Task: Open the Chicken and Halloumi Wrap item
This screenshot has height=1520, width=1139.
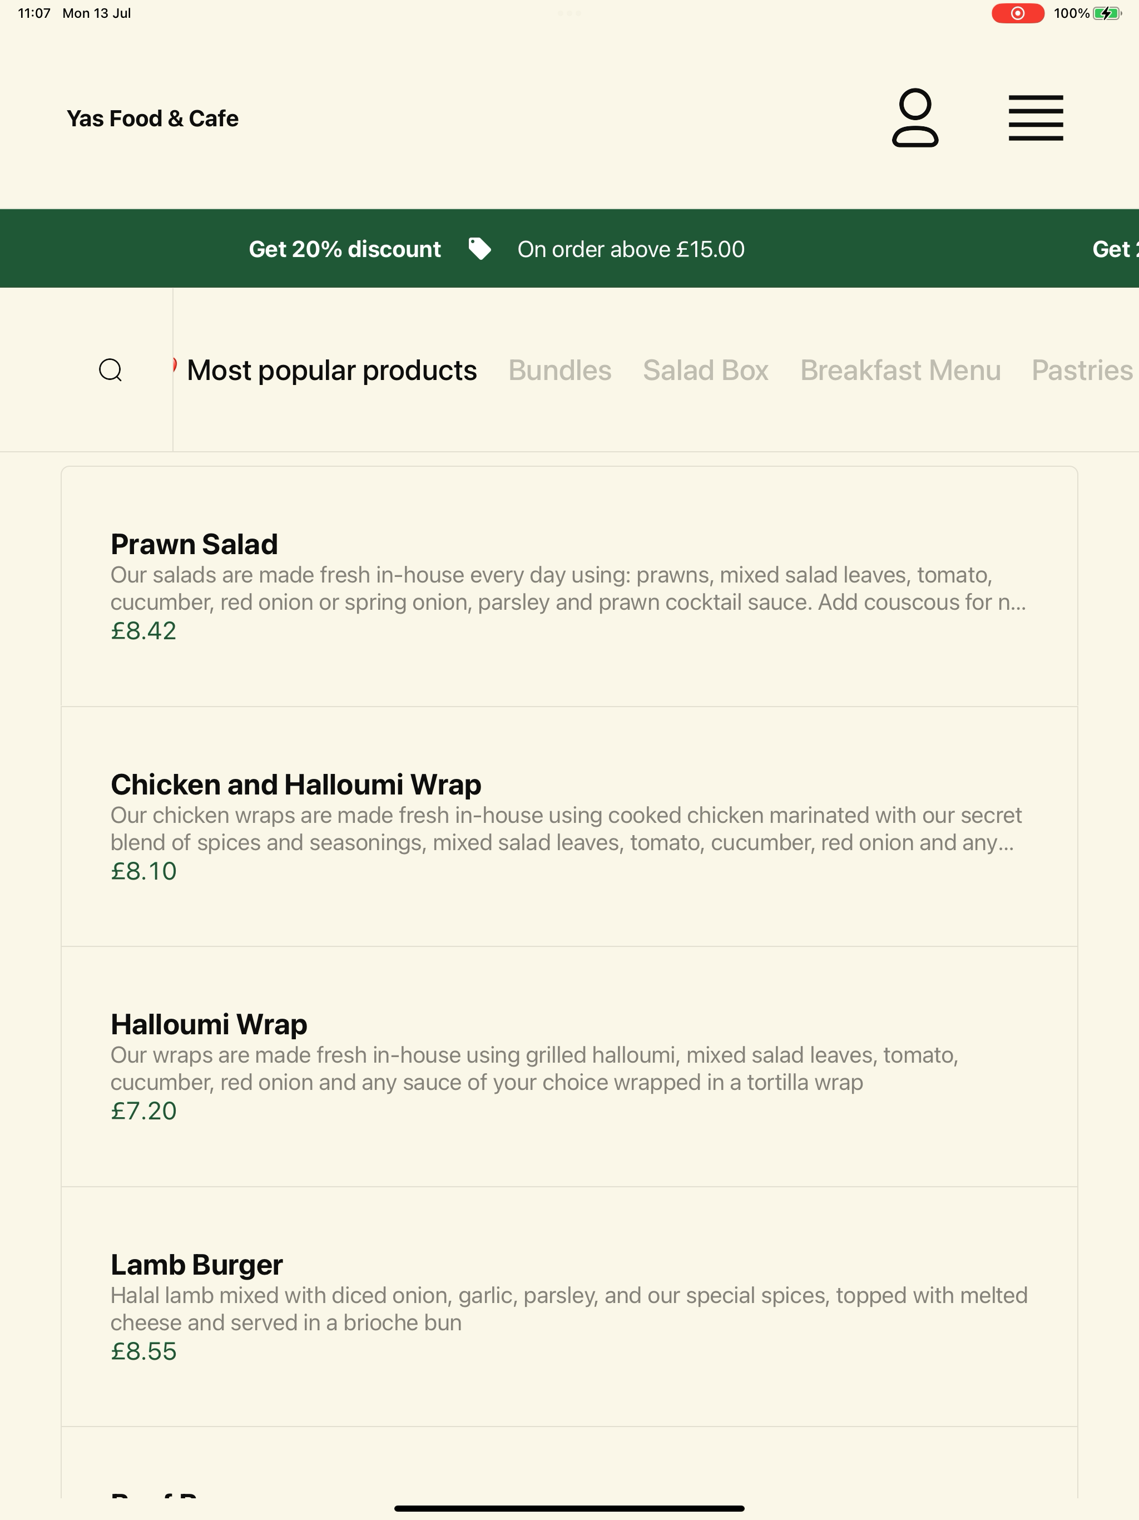Action: click(x=569, y=827)
